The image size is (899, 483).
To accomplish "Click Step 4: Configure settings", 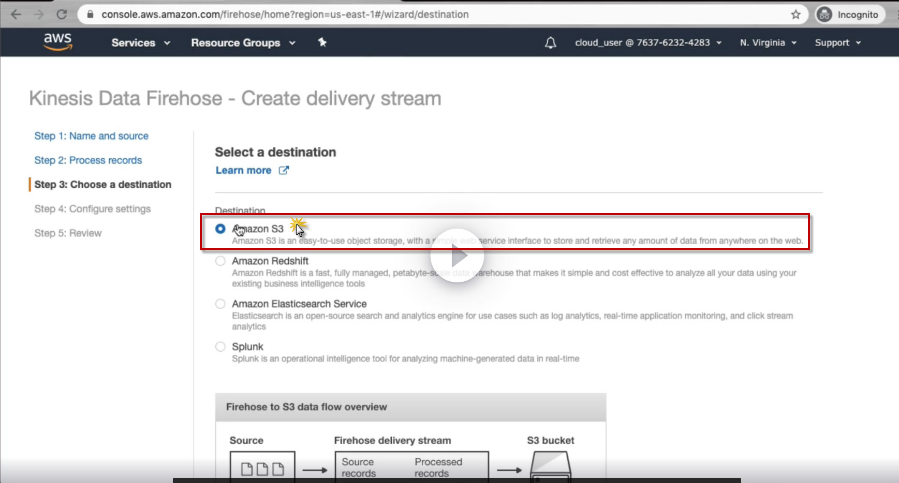I will (x=93, y=209).
